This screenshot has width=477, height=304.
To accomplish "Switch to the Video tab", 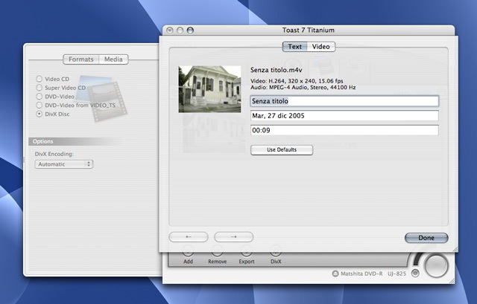I will [321, 47].
